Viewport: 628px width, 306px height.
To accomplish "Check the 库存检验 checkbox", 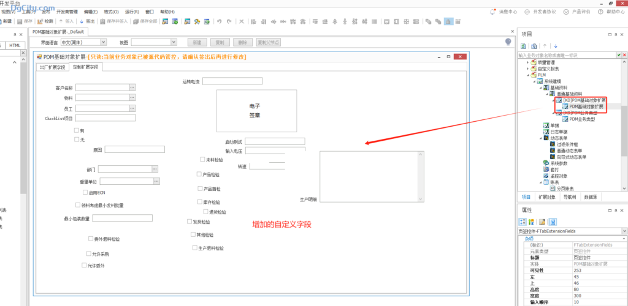I will pyautogui.click(x=200, y=202).
